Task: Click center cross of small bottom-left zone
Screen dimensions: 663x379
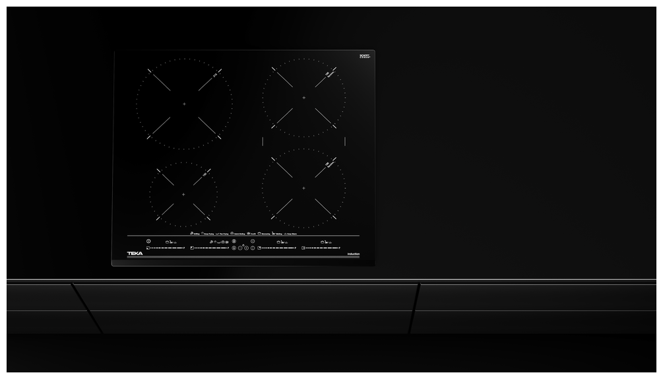Action: [183, 194]
